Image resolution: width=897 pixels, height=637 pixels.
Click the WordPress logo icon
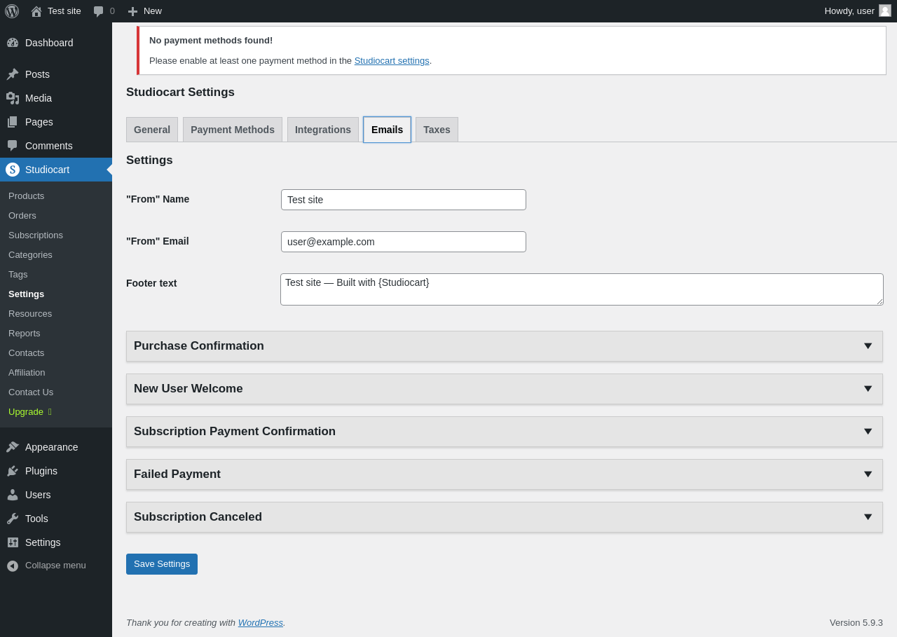[12, 11]
